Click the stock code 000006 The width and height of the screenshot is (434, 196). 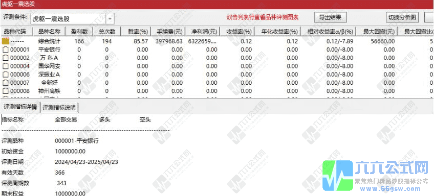coord(19,75)
